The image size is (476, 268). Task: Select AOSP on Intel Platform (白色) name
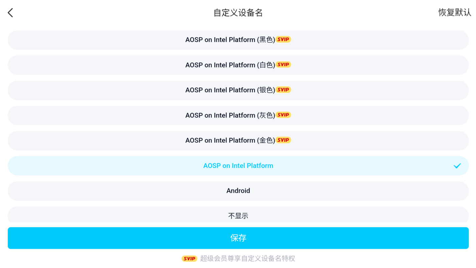pyautogui.click(x=230, y=65)
